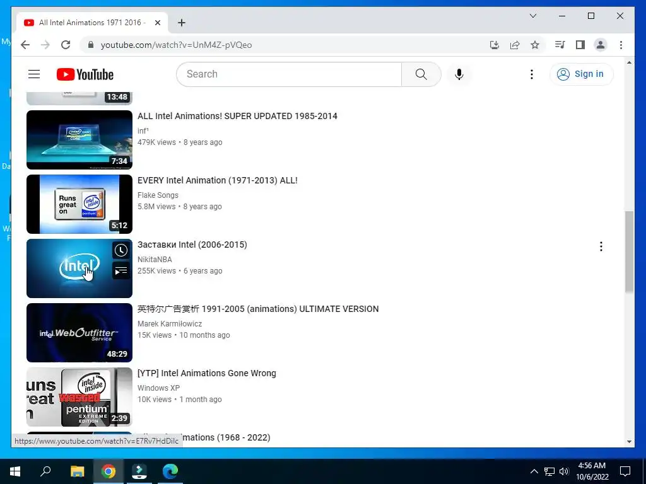This screenshot has height=484, width=646.
Task: Open YouTube settings three-dot menu
Action: (531, 74)
